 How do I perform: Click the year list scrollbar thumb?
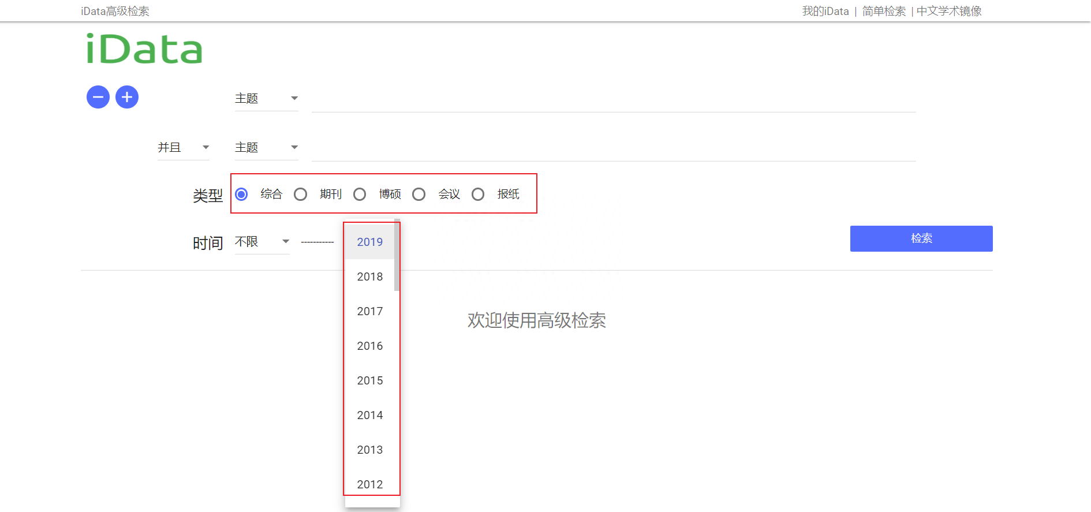pos(397,255)
